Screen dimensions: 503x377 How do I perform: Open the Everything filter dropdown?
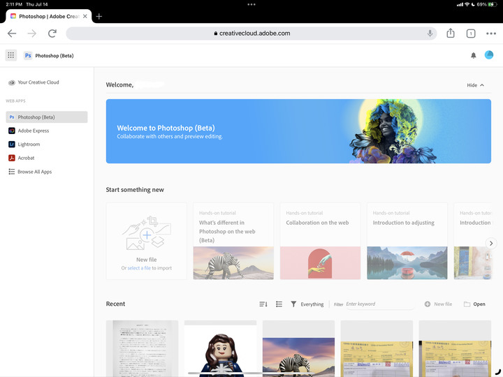312,304
